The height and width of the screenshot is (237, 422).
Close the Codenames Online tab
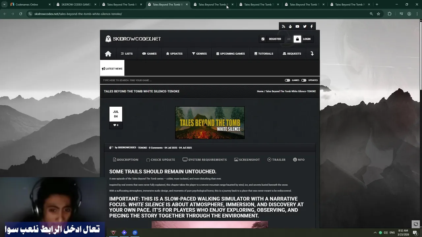click(50, 5)
